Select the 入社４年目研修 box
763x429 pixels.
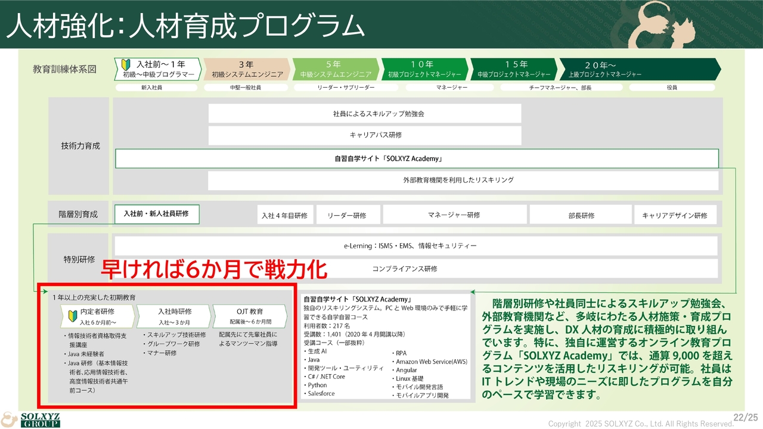pyautogui.click(x=284, y=215)
